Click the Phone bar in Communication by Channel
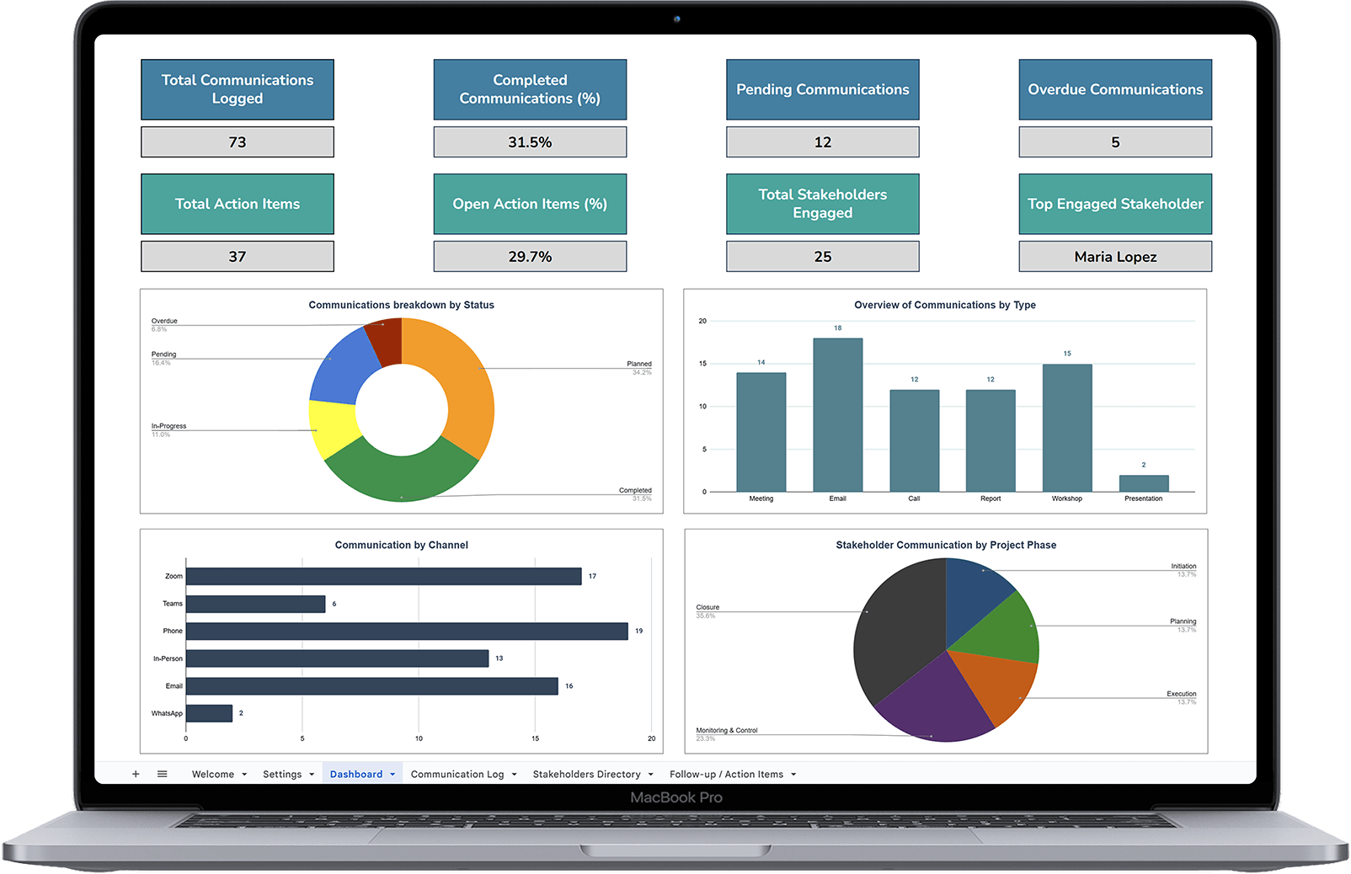Image resolution: width=1351 pixels, height=874 pixels. pos(407,632)
